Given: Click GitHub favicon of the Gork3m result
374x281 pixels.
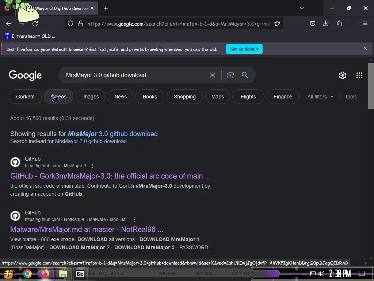Looking at the screenshot, I should click(15, 162).
